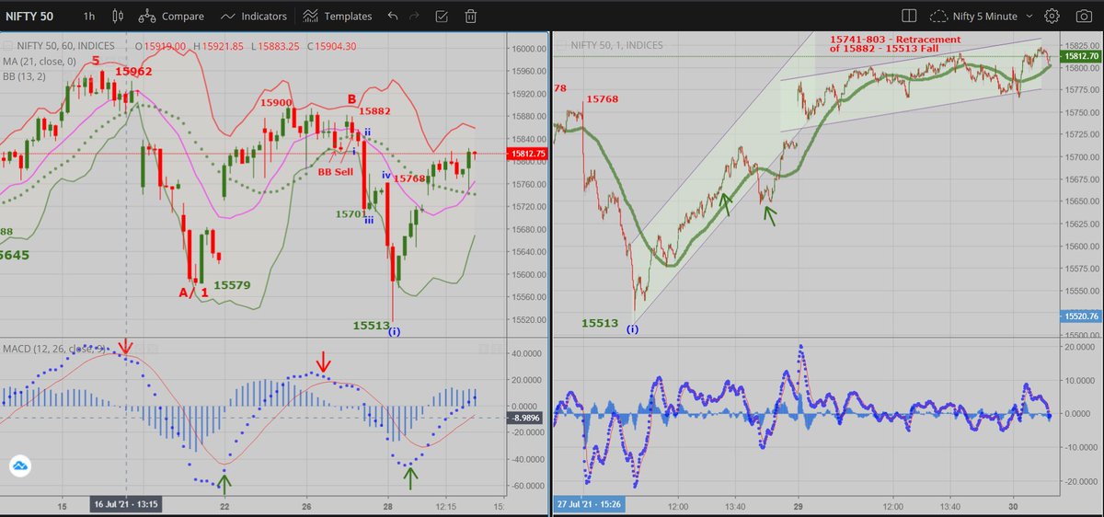
Task: Click the checkmark square toolbar icon
Action: click(442, 16)
